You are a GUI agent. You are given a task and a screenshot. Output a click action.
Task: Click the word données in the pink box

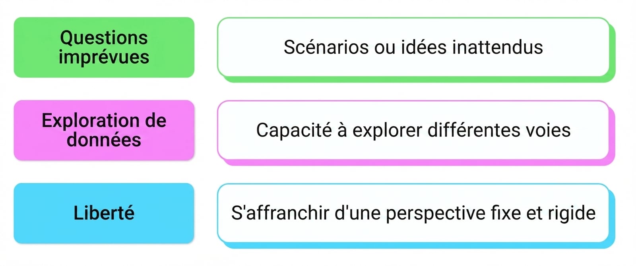pyautogui.click(x=104, y=140)
